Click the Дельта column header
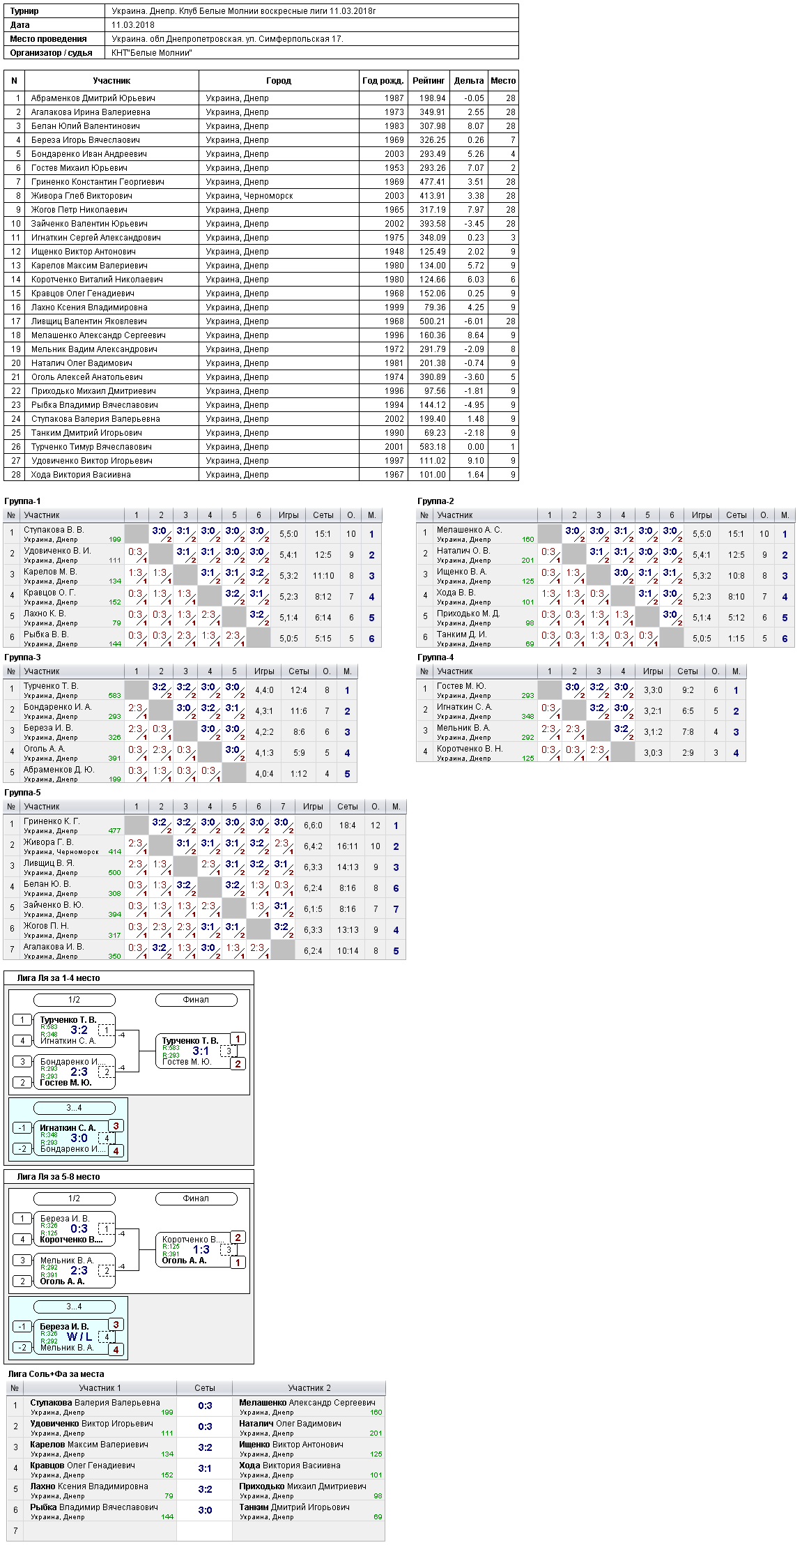Image resolution: width=802 pixels, height=1545 pixels. coord(468,81)
